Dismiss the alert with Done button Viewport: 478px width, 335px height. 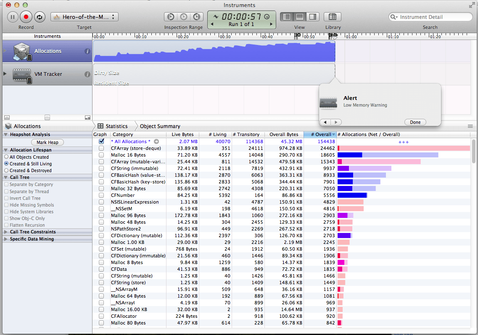click(x=415, y=122)
